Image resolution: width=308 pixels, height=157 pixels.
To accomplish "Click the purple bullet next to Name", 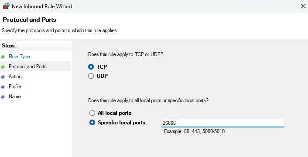I will coord(3,97).
